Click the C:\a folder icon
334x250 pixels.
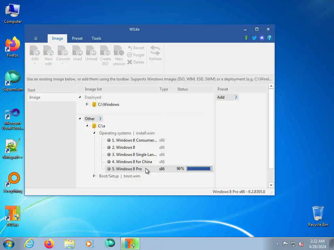94,126
